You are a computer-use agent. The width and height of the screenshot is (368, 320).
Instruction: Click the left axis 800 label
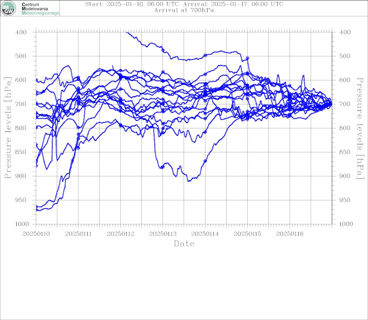coord(21,128)
